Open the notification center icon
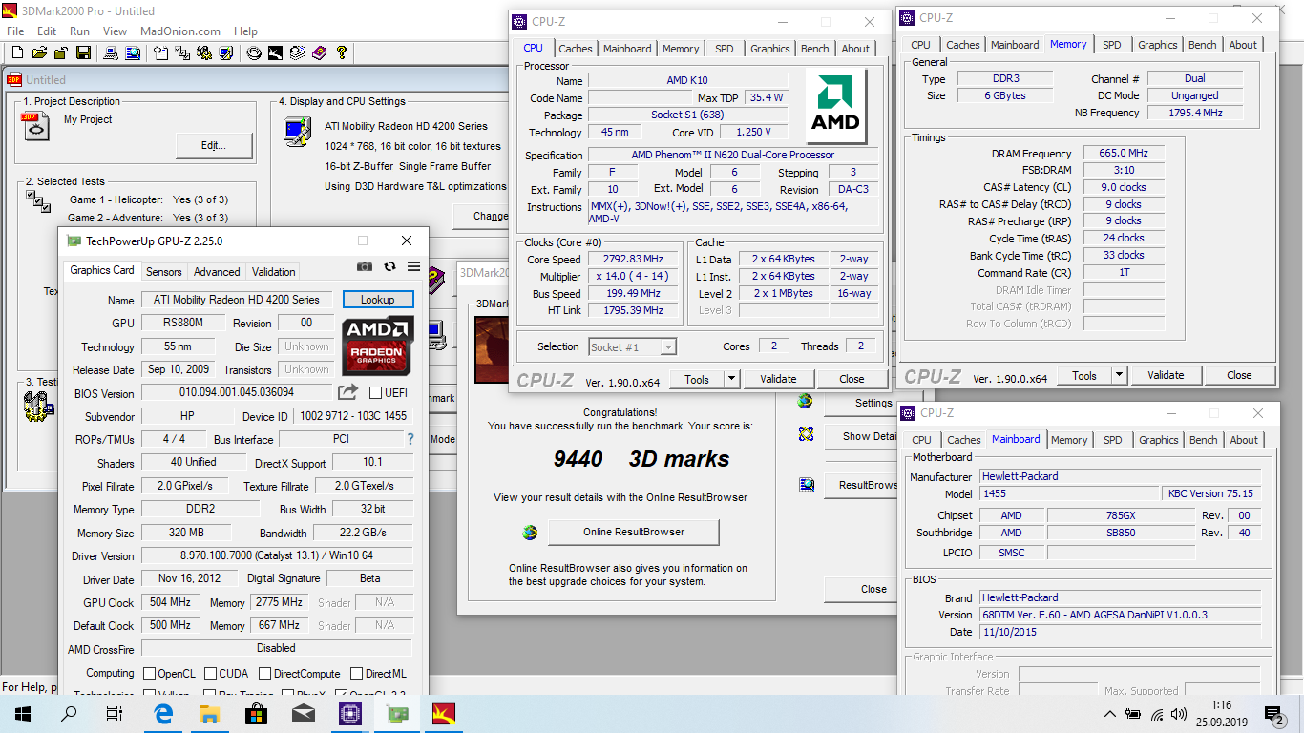The width and height of the screenshot is (1304, 733). [1274, 714]
